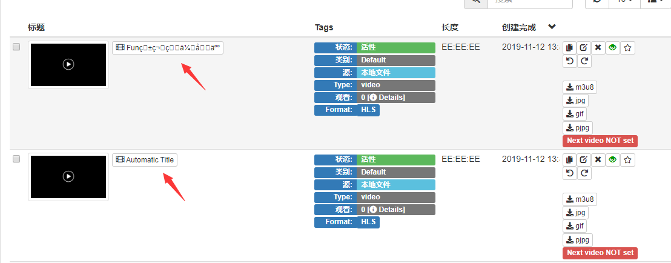The width and height of the screenshot is (671, 263).
Task: Rotate the first video counter-clockwise
Action: pos(569,61)
